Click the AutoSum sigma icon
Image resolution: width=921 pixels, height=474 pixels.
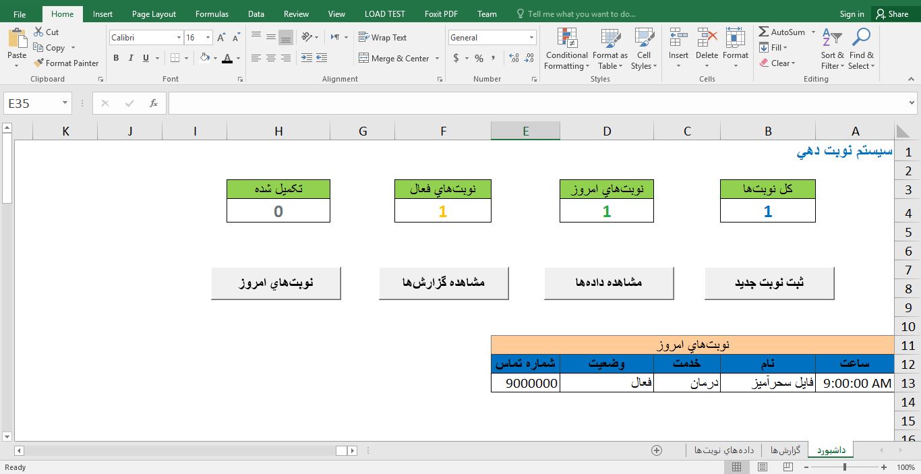tap(764, 32)
